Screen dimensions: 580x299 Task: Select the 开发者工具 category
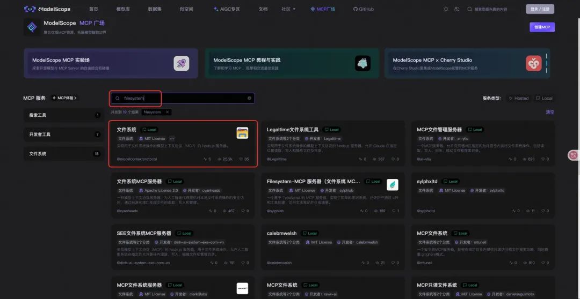click(x=64, y=134)
